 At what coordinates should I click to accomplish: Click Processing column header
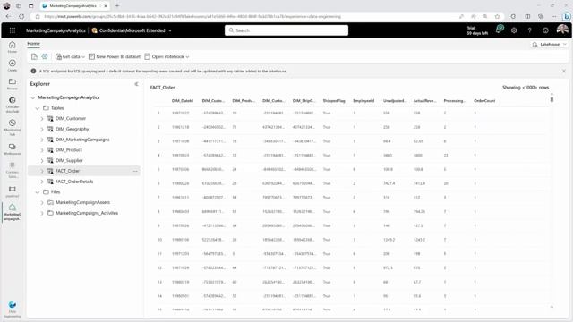point(454,101)
